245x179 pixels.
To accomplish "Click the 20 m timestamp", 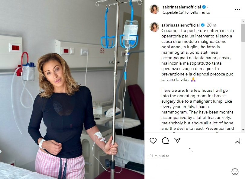I will 211,25.
